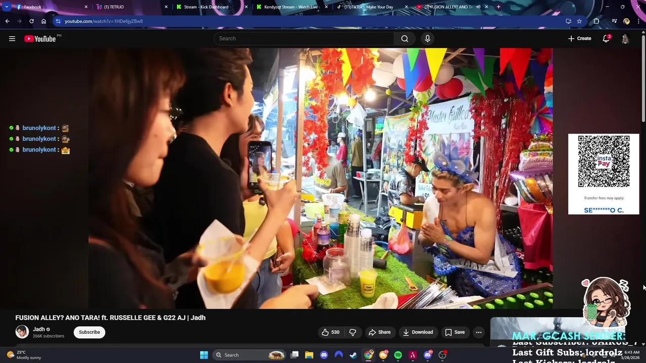646x363 pixels.
Task: Open the Jadh channel name link
Action: [39, 329]
